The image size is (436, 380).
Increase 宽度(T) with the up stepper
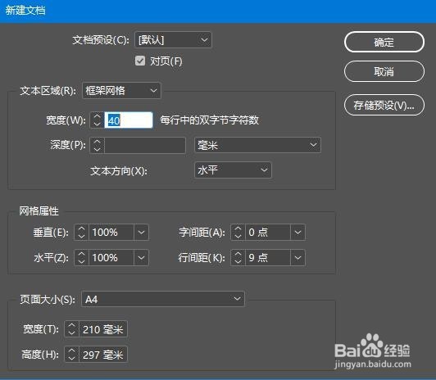(72, 326)
